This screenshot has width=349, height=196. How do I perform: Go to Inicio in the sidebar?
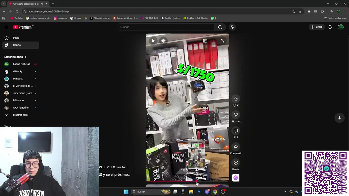coord(21,38)
